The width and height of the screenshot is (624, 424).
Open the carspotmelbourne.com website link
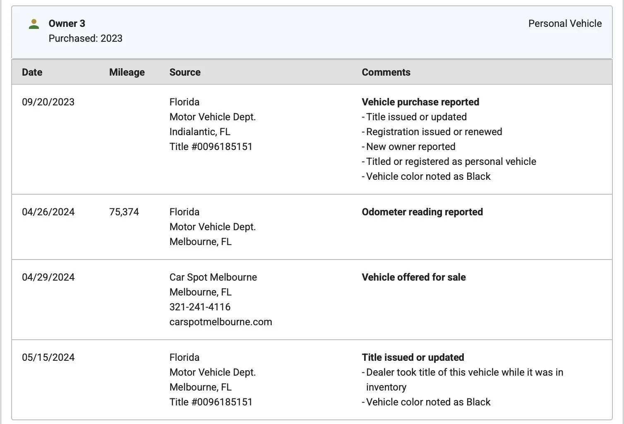point(221,322)
